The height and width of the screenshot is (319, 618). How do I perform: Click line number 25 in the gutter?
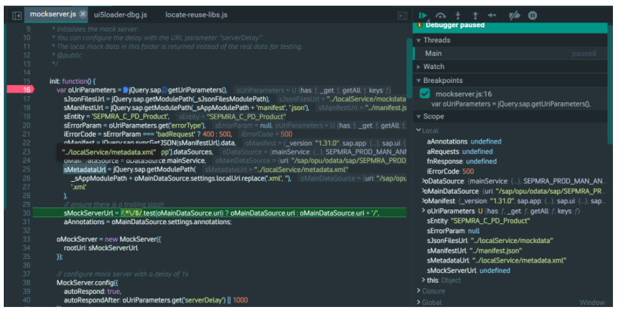click(x=27, y=170)
